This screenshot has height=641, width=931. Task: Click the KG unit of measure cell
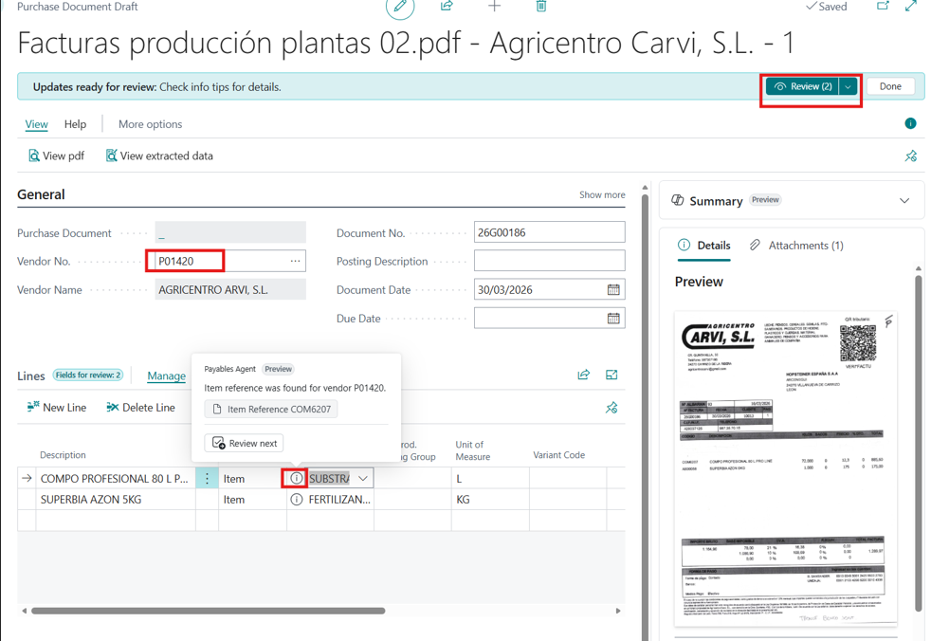pyautogui.click(x=490, y=500)
